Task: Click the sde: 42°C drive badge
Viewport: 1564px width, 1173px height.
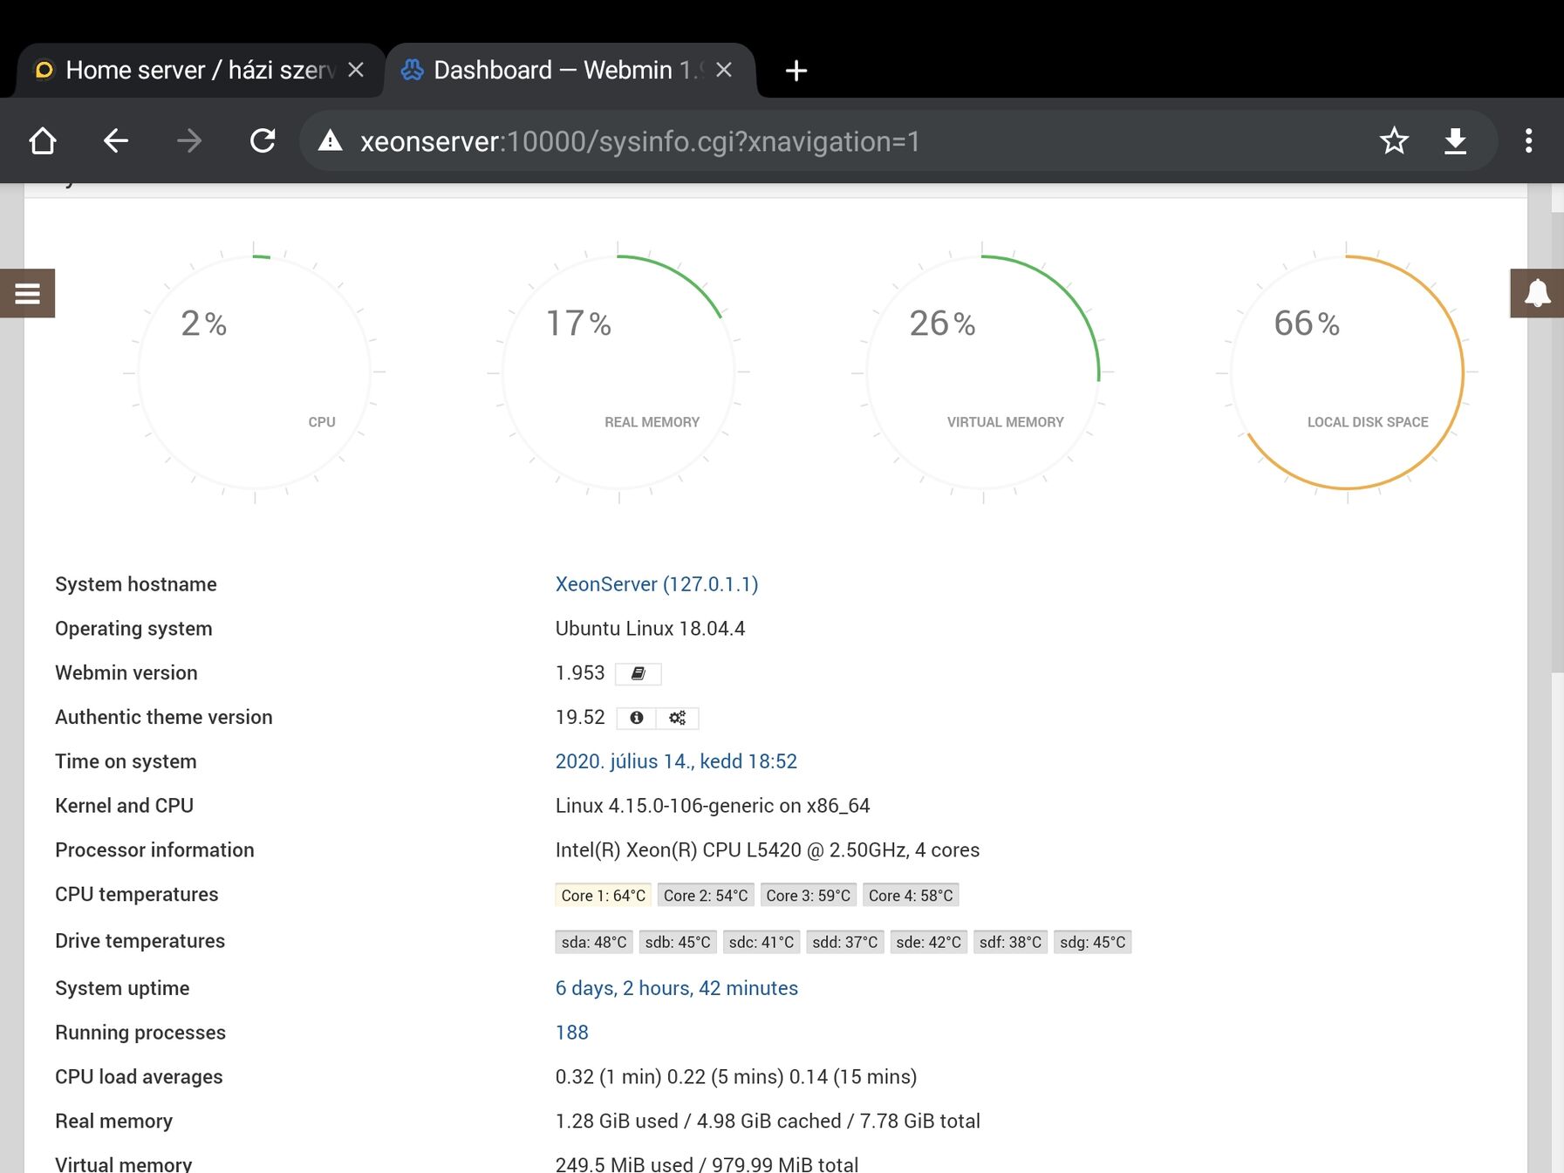Action: (929, 942)
